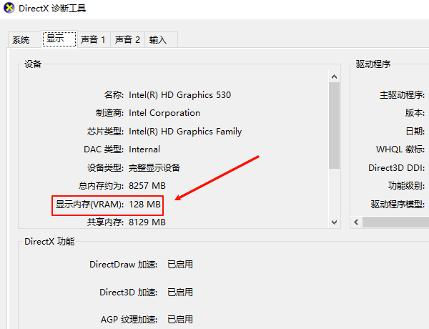The height and width of the screenshot is (329, 429).
Task: Select the text Intel(R) HD Graphics 530
Action: 179,95
